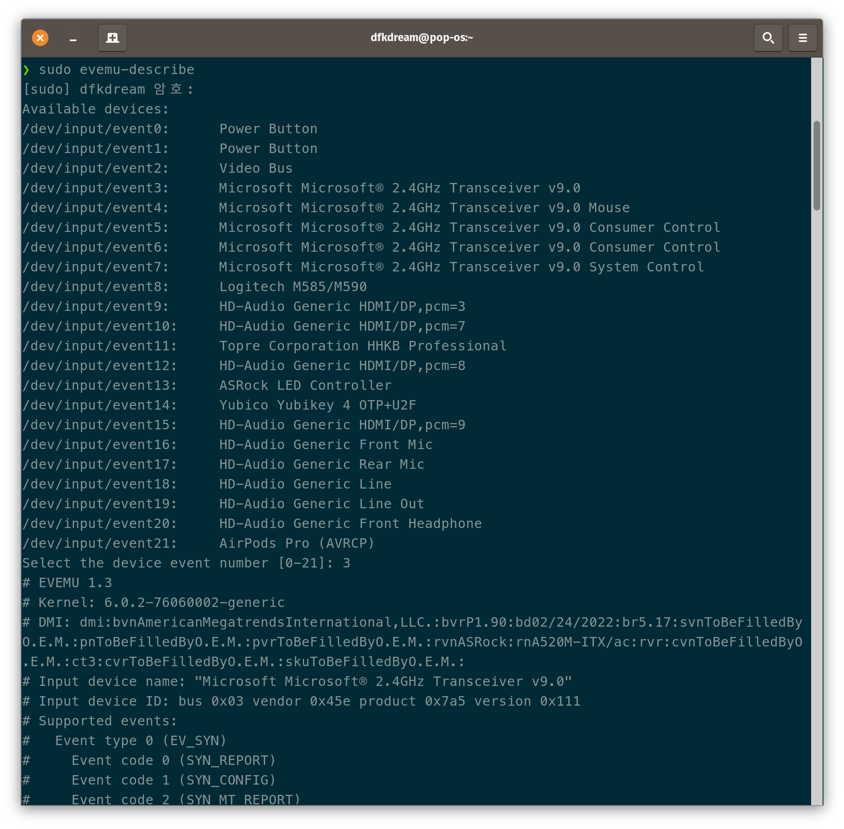Click the 'Available devices:' line
The height and width of the screenshot is (829, 844).
pyautogui.click(x=96, y=109)
